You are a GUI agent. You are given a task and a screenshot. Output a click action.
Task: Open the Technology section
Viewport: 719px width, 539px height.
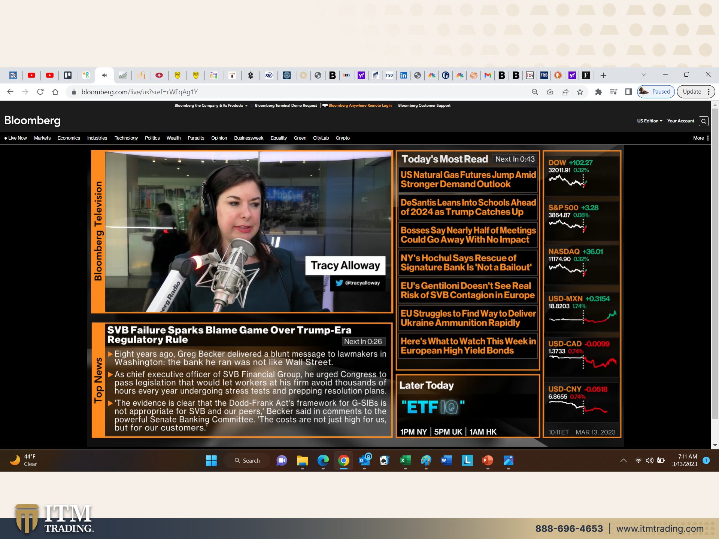(x=126, y=138)
